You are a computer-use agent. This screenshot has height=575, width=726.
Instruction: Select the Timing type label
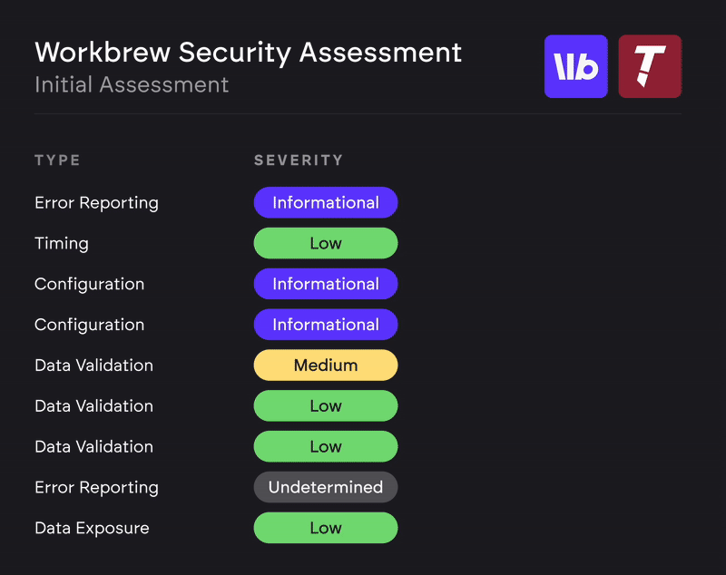coord(62,243)
